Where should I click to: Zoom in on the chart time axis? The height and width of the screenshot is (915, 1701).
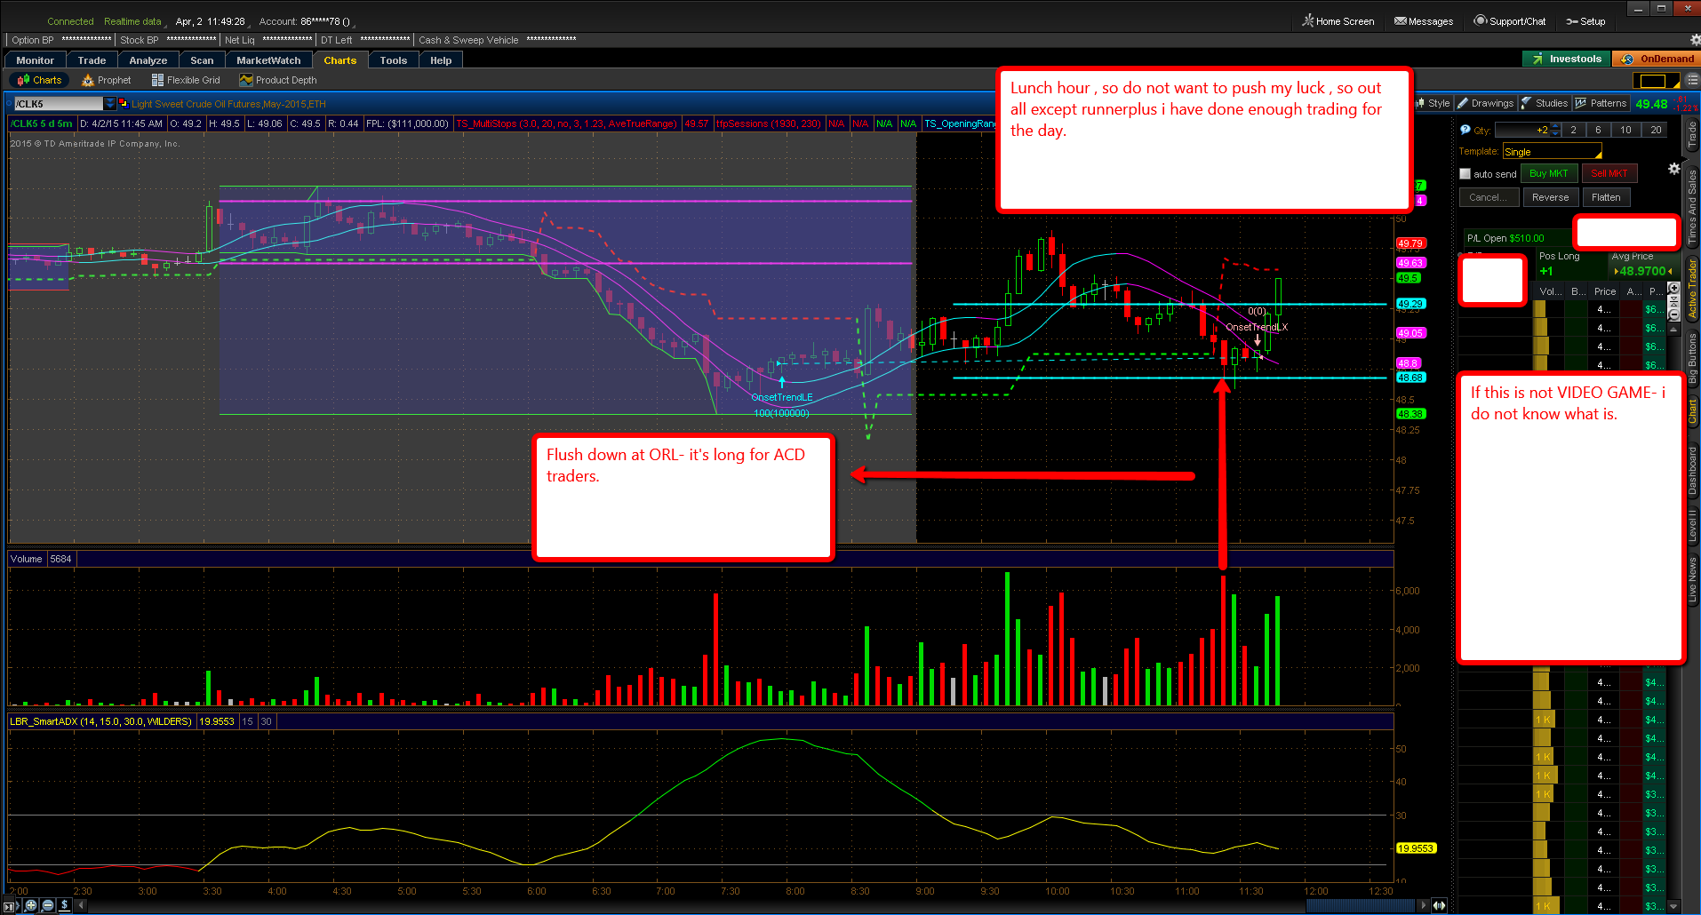(x=31, y=905)
